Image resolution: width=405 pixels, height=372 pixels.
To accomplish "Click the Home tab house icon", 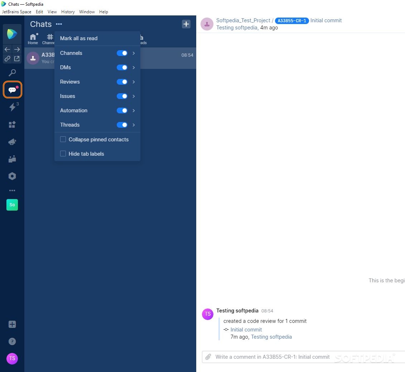I will click(x=33, y=39).
